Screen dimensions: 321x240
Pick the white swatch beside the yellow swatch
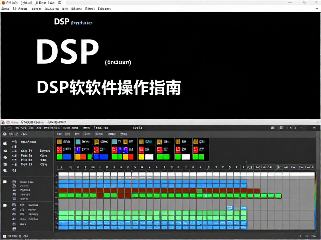pyautogui.click(x=149, y=157)
